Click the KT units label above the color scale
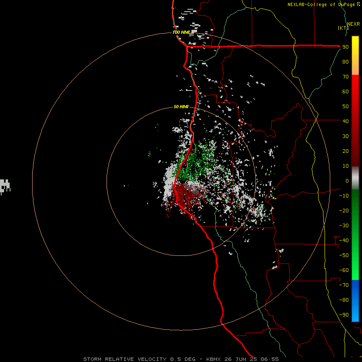 [x=343, y=28]
